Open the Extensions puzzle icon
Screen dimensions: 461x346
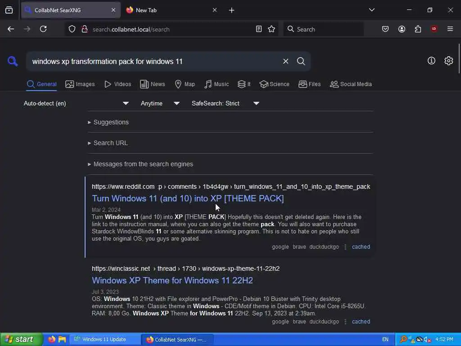point(418,29)
